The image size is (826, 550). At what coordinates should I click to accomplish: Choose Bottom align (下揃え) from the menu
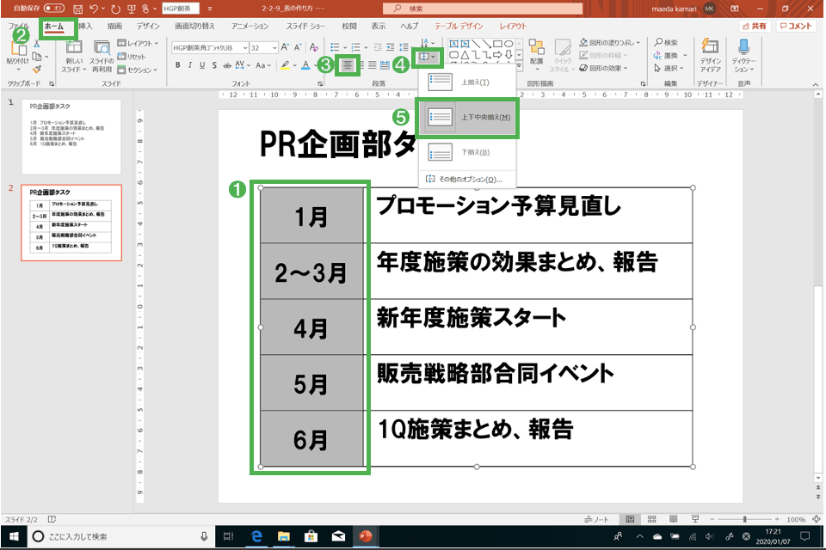coord(467,153)
